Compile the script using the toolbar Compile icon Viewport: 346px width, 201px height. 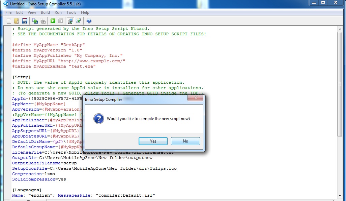(x=35, y=21)
